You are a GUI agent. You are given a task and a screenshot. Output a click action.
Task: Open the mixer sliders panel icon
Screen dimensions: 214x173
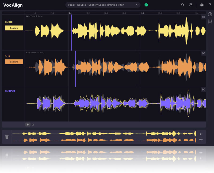click(x=210, y=21)
